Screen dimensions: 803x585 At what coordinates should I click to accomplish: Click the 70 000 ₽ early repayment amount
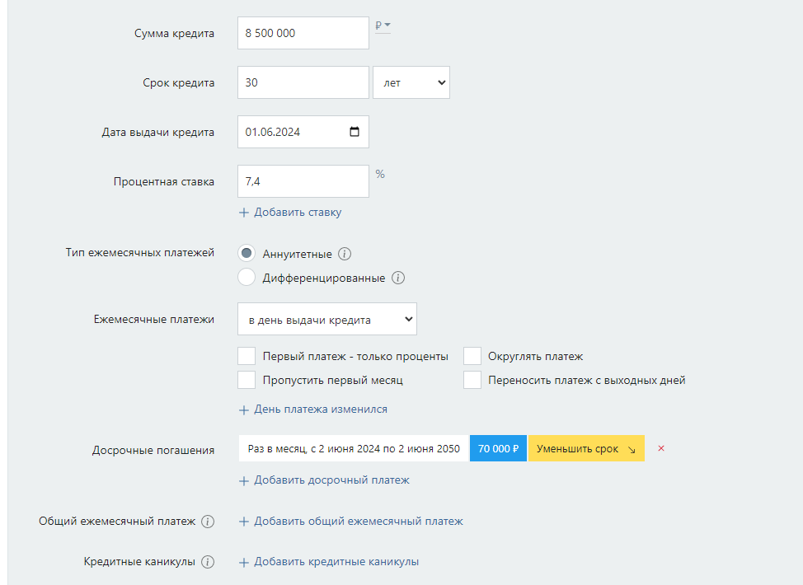(x=498, y=449)
